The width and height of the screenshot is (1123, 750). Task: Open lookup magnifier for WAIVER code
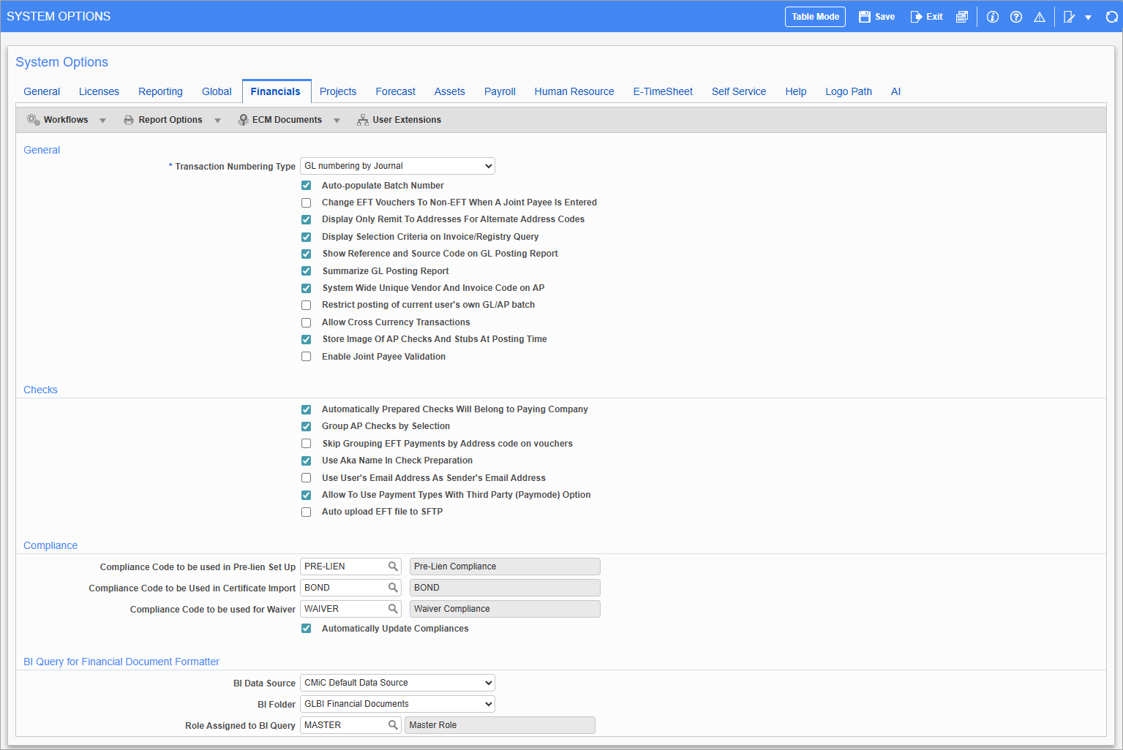[x=393, y=609]
